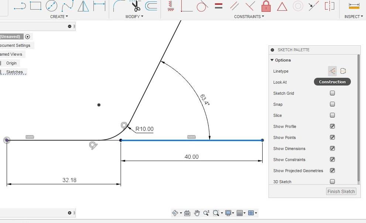Click the Zoom Window icon
This screenshot has height=223, width=366.
click(216, 213)
